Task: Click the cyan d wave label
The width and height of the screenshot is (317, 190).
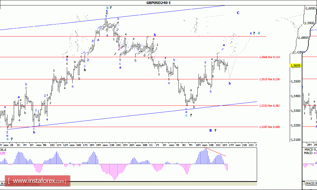Action: pyautogui.click(x=259, y=33)
